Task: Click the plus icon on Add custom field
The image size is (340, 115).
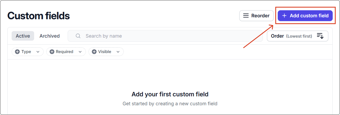Action: coord(284,16)
